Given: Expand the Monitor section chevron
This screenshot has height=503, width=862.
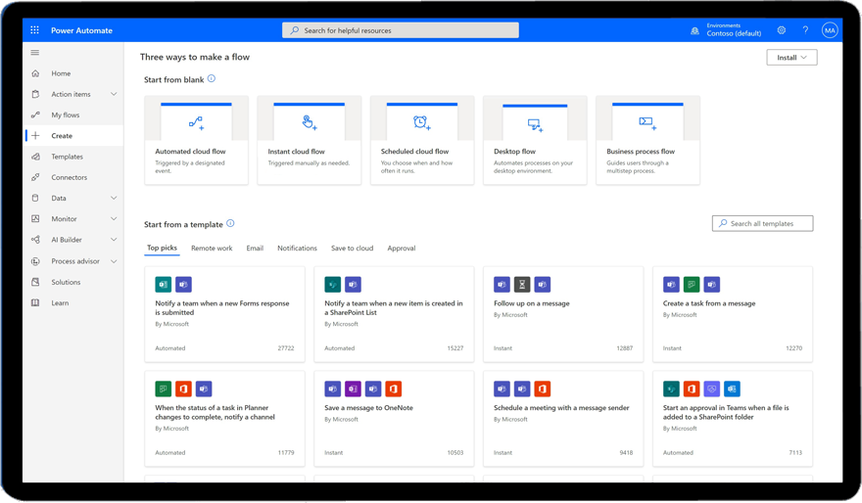Looking at the screenshot, I should (114, 218).
